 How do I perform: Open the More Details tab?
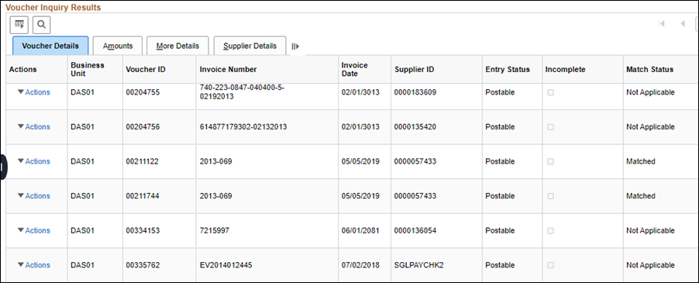point(177,46)
